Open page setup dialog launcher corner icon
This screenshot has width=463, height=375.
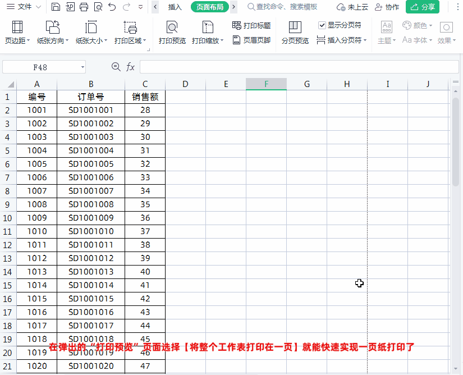pyautogui.click(x=149, y=50)
